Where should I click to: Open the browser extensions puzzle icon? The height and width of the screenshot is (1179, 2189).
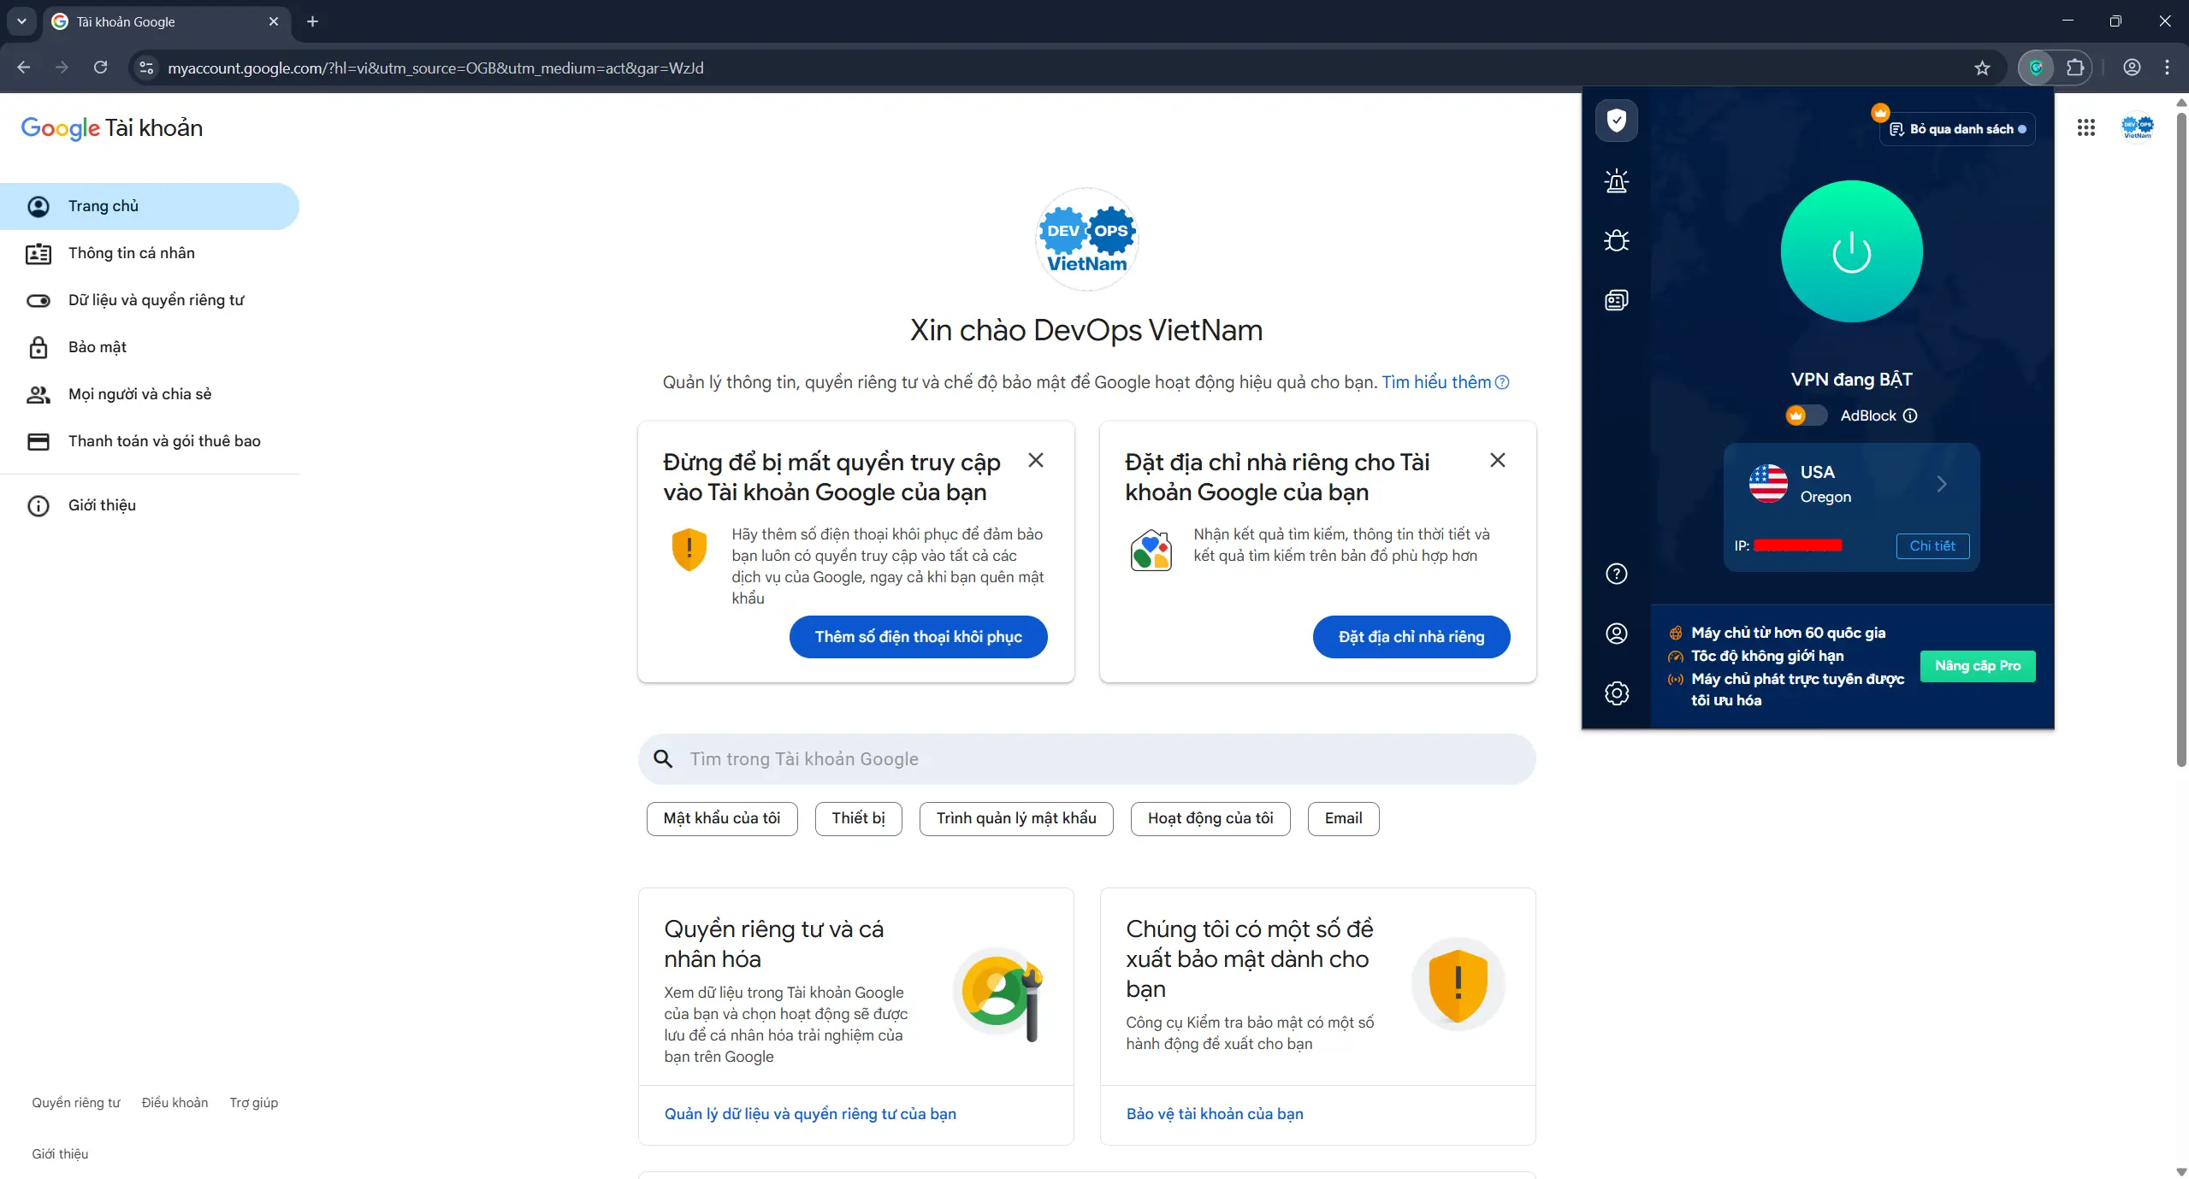tap(2074, 68)
